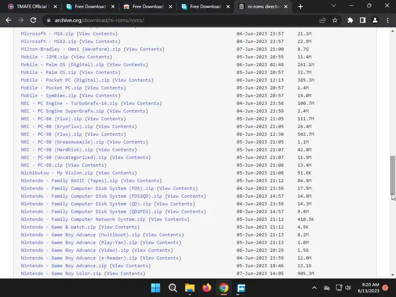The width and height of the screenshot is (396, 297).
Task: Select the ni-roms directory tab
Action: point(263,7)
